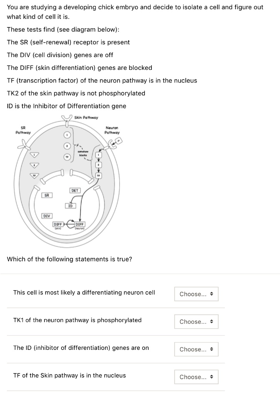Select the TF circle in the Skin Pathway
The image size is (280, 395).
click(67, 157)
